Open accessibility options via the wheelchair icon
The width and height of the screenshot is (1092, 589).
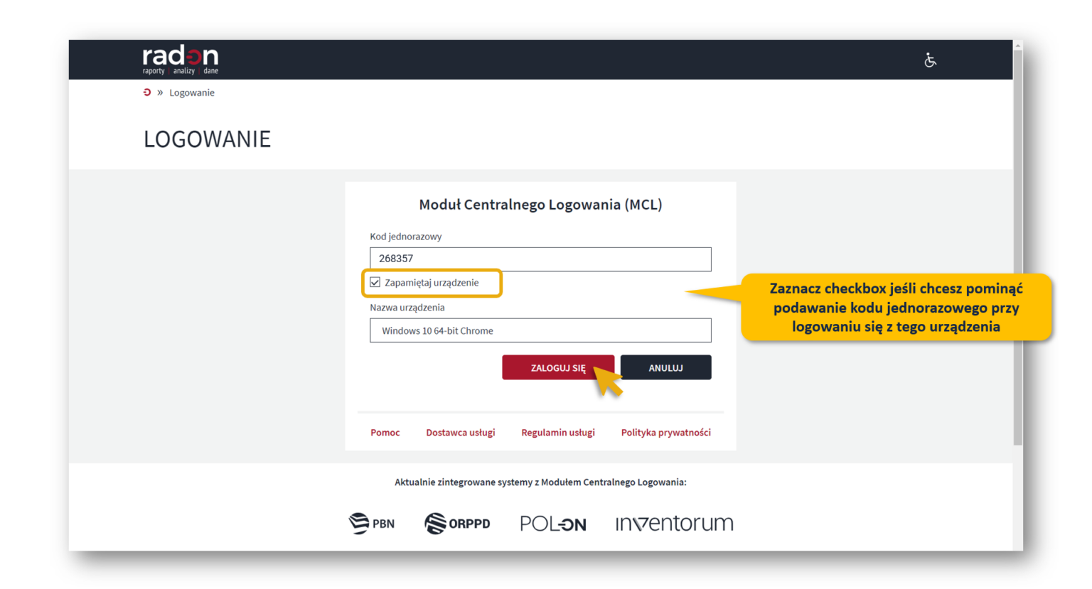point(930,60)
